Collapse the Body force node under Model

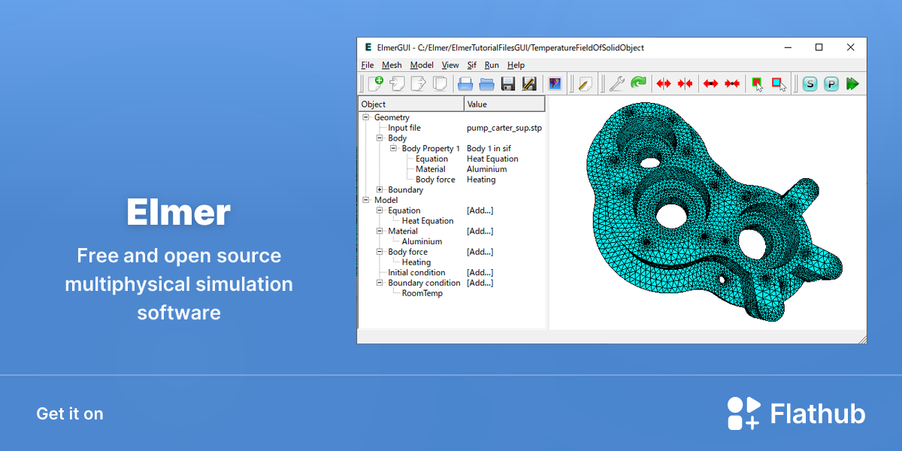tap(380, 252)
